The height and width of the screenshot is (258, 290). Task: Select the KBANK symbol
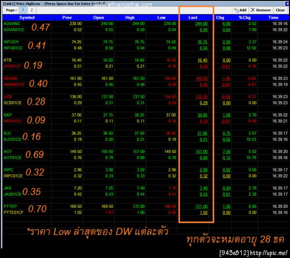click(x=11, y=79)
